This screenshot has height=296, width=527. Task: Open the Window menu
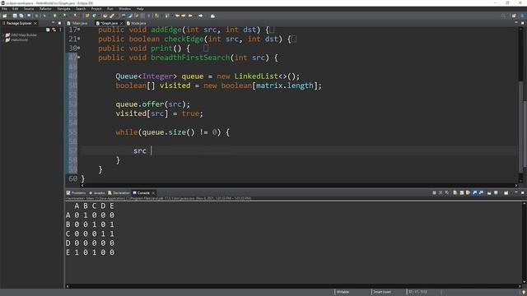[x=124, y=9]
